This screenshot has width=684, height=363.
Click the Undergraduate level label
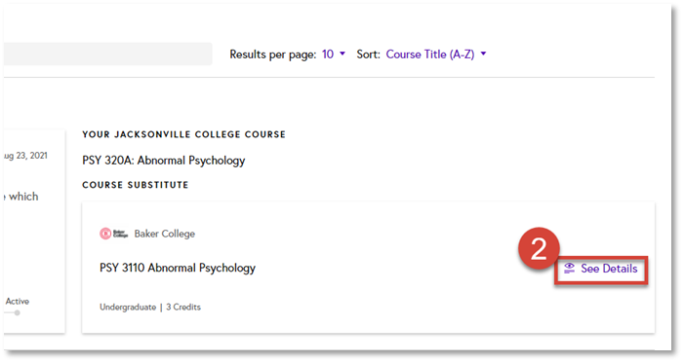[x=128, y=307]
